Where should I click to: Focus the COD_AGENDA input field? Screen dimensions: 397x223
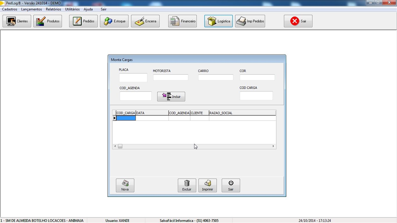[x=135, y=96]
